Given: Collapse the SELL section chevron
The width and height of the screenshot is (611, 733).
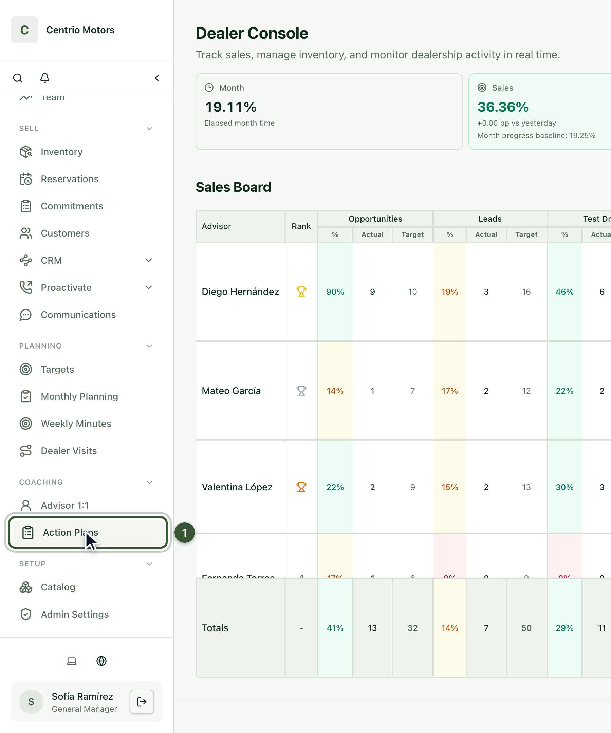Looking at the screenshot, I should click(149, 129).
